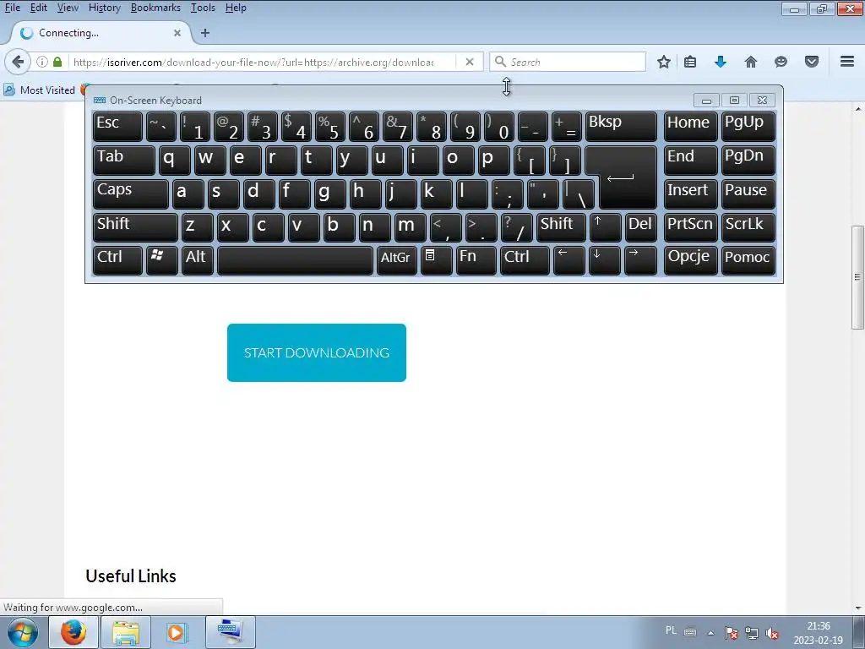Hit the context menu key on keyboard
865x649 pixels.
click(437, 260)
